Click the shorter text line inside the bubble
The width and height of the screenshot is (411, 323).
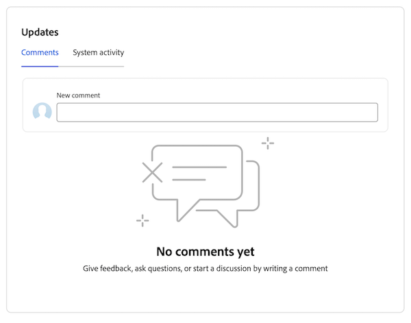tap(188, 180)
